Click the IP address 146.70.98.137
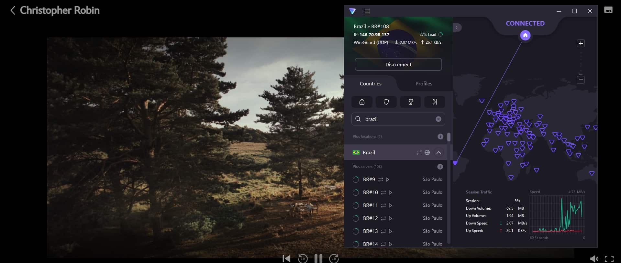Image resolution: width=621 pixels, height=263 pixels. tap(374, 35)
